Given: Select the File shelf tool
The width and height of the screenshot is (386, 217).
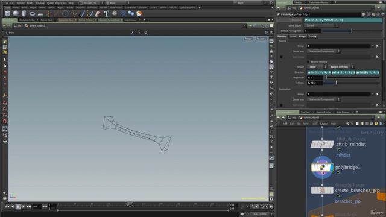Looking at the screenshot, I should [x=139, y=13].
